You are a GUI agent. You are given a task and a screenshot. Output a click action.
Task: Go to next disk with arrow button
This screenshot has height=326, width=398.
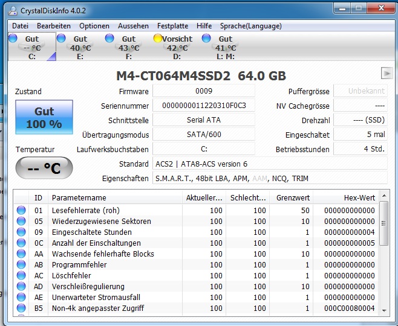[387, 73]
